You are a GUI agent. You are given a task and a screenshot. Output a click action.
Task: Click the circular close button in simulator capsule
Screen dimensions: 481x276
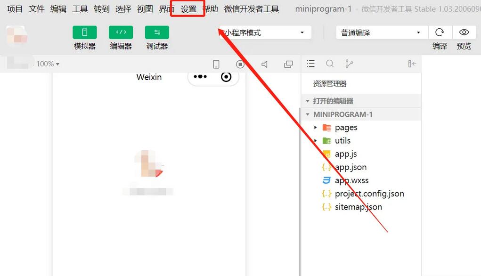[x=226, y=77]
